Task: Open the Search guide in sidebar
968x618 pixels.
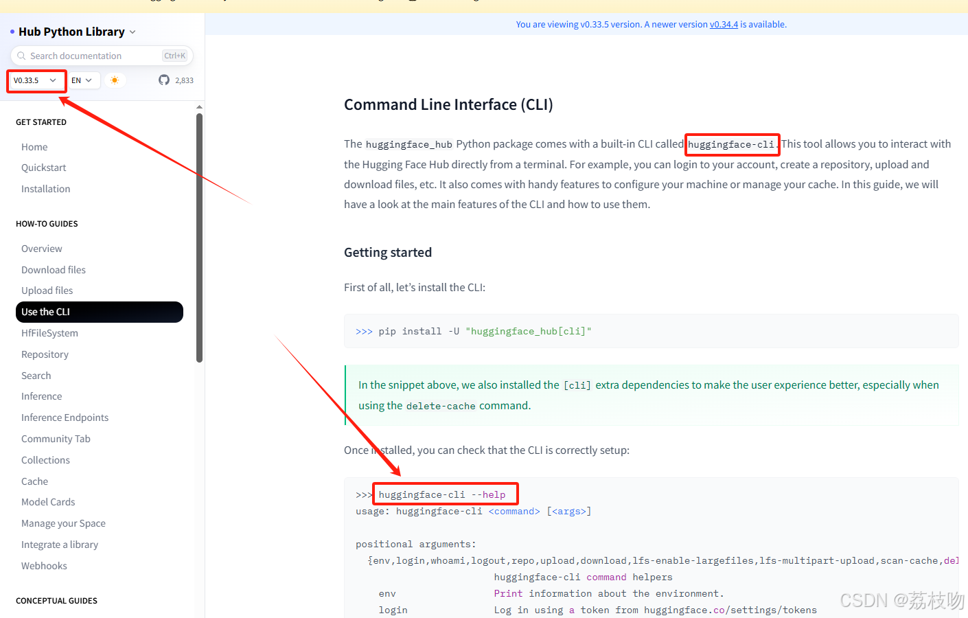Action: 36,376
